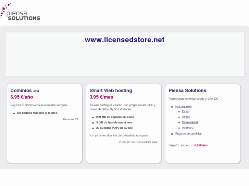Viewport: 249px width, 186px height.
Task: Click 'Precio sin IVA y con contrato anual.'
Action: [x=139, y=142]
